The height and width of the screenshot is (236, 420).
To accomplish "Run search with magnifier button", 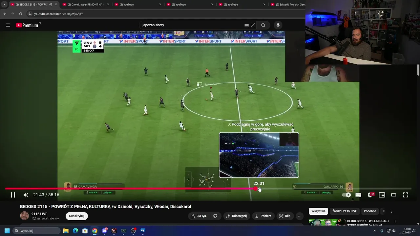I will [263, 25].
